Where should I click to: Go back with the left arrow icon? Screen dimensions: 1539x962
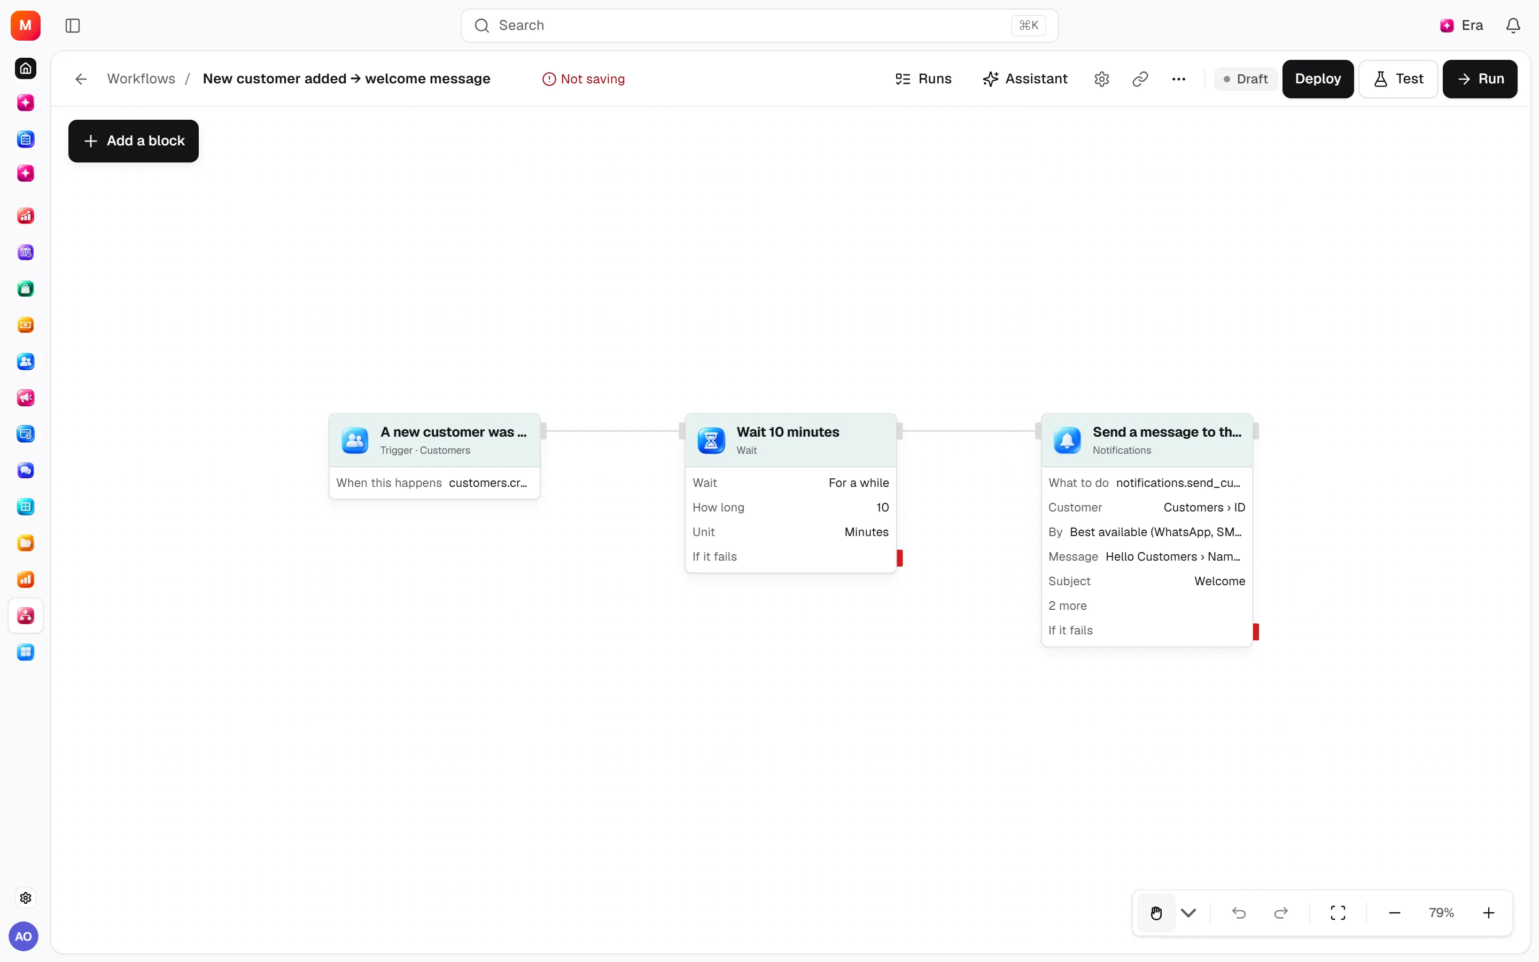pyautogui.click(x=81, y=79)
